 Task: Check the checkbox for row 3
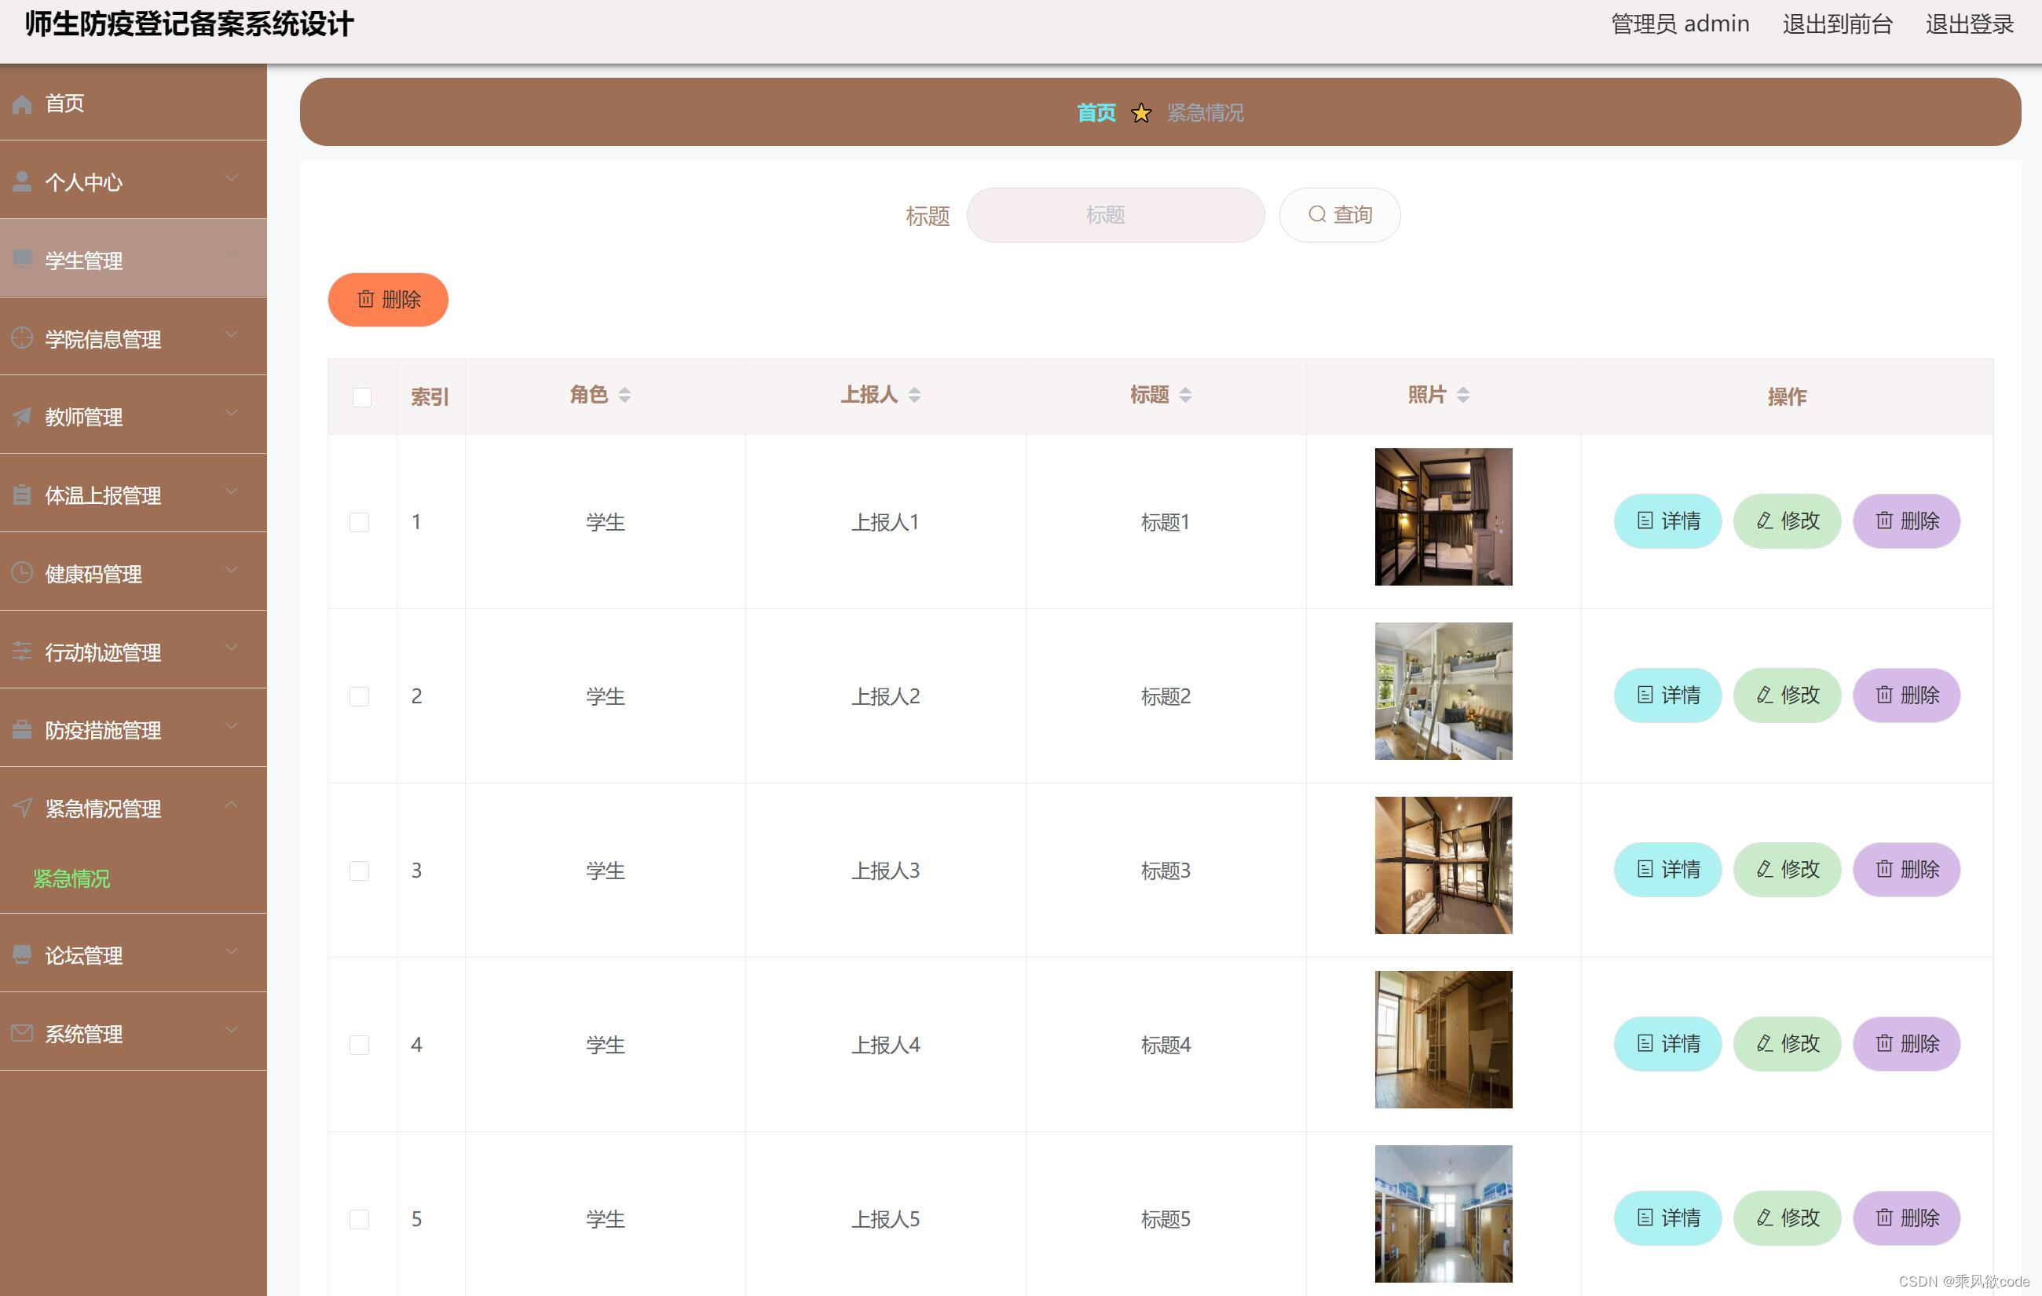pyautogui.click(x=360, y=871)
